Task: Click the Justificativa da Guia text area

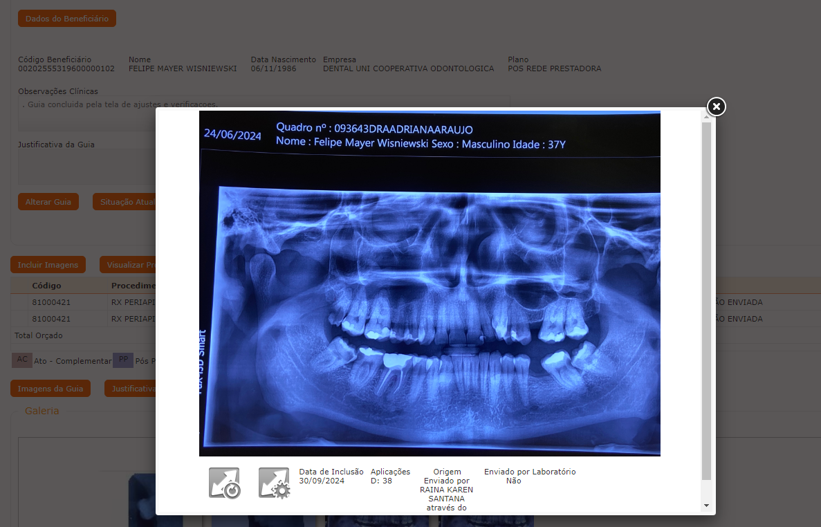Action: click(87, 167)
